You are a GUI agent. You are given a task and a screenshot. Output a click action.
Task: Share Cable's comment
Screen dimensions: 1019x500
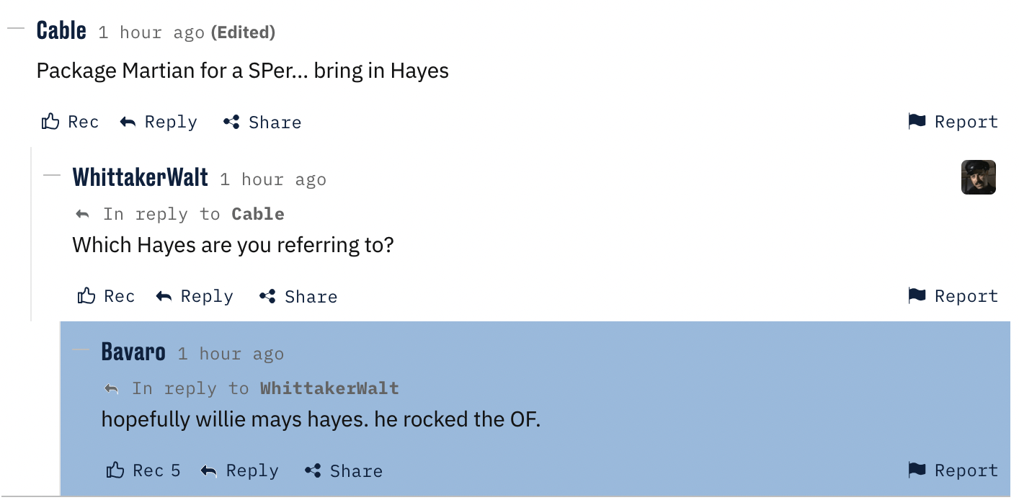point(262,122)
